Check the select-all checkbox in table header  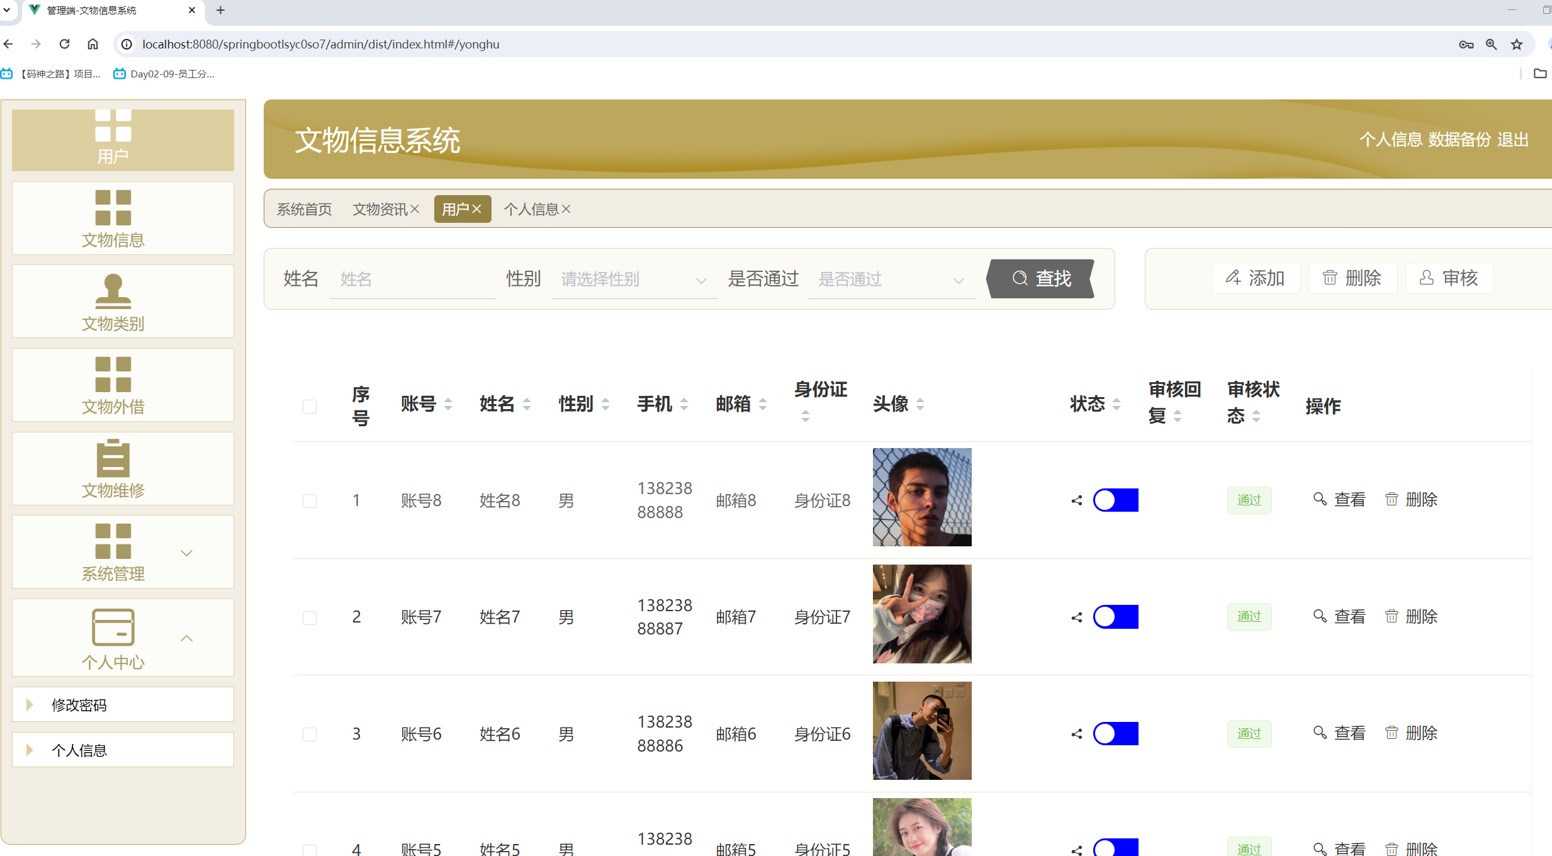309,406
